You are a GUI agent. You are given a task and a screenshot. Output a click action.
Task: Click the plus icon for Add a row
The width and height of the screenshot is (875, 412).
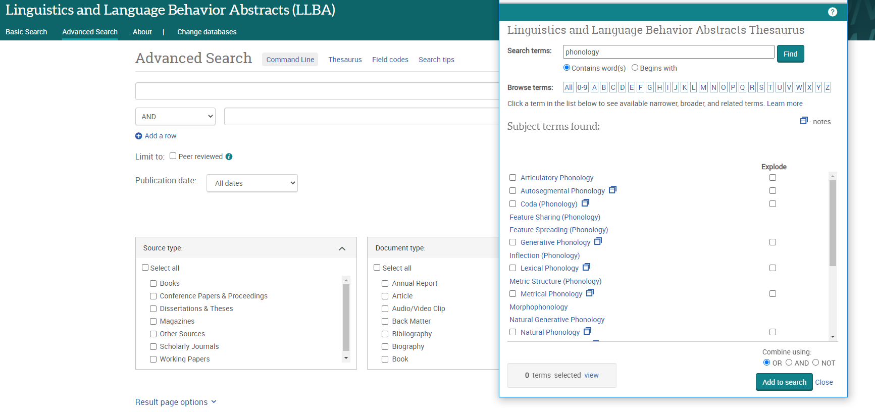139,136
